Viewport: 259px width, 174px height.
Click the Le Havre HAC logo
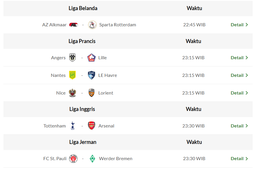point(92,75)
